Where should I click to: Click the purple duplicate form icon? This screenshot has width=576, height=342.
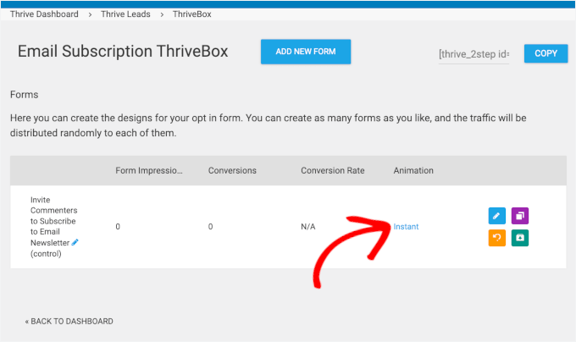click(520, 216)
